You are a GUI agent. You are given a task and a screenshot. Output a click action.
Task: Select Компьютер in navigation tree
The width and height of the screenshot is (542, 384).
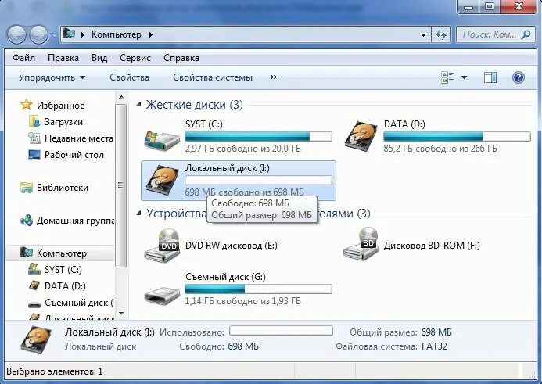62,253
